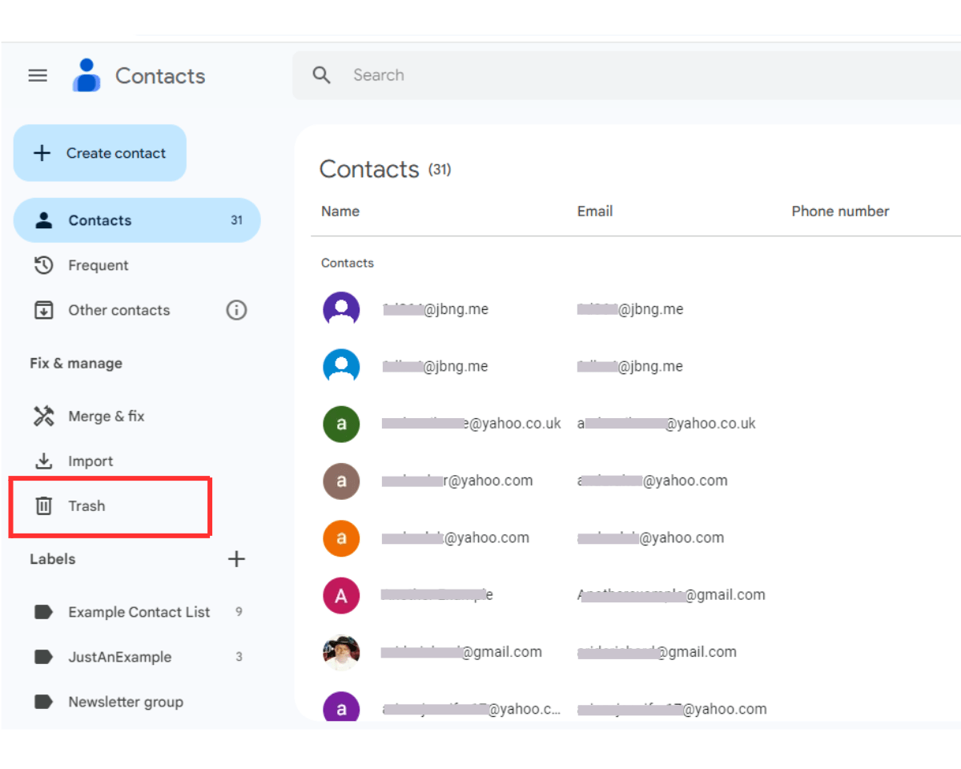
Task: Click email of second jbng.me contact
Action: point(630,367)
